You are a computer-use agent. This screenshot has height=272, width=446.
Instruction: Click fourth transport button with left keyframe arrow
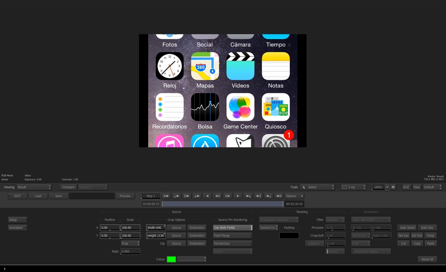[197, 196]
